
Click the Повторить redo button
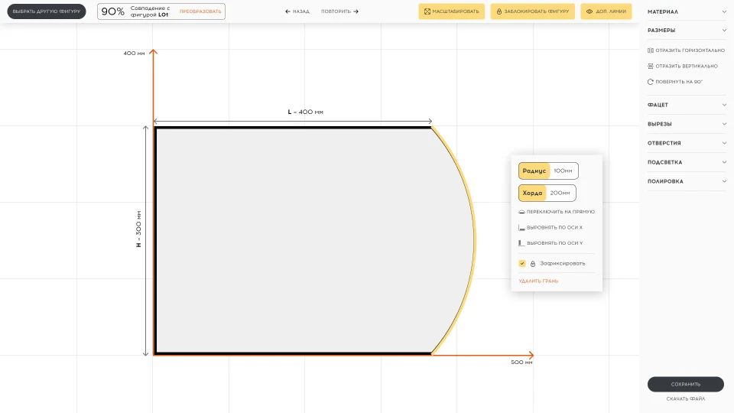(339, 11)
